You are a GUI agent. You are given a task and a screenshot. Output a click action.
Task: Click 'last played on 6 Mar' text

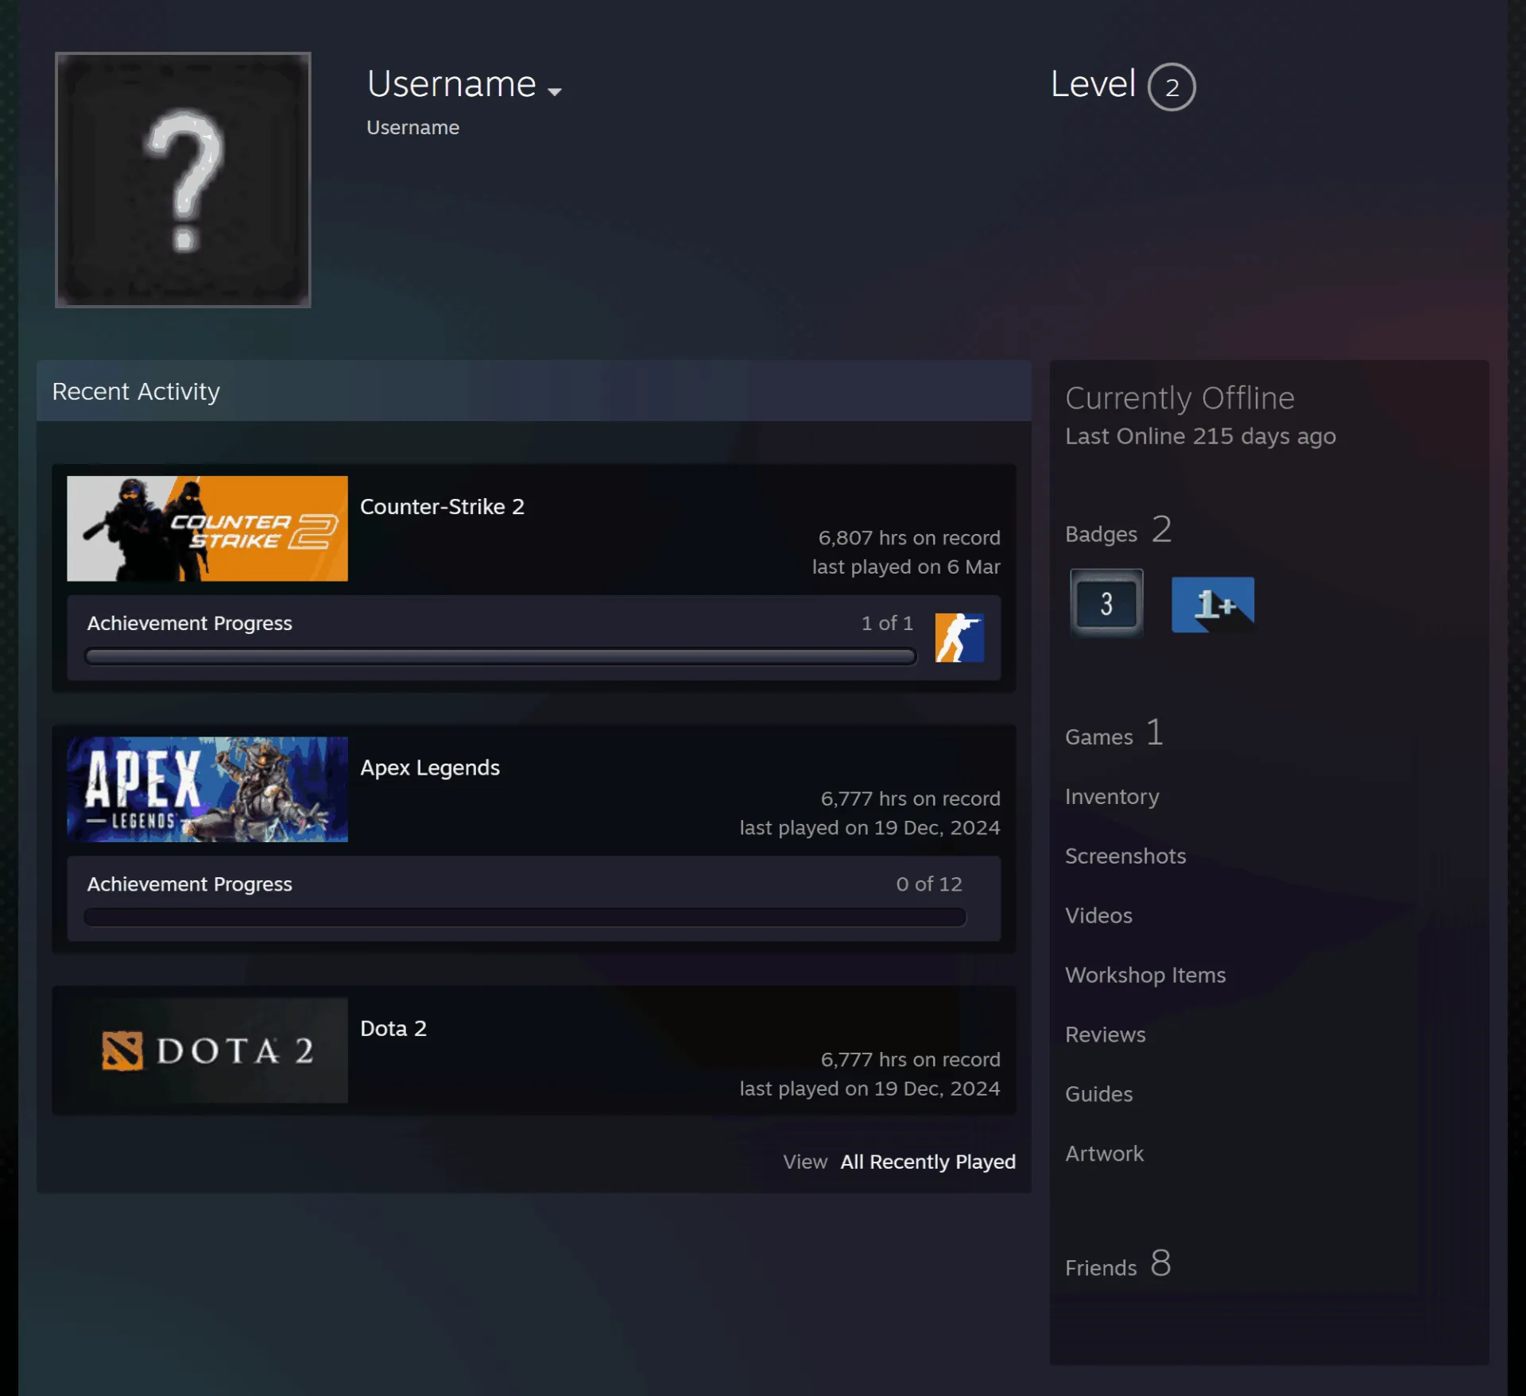click(x=906, y=567)
